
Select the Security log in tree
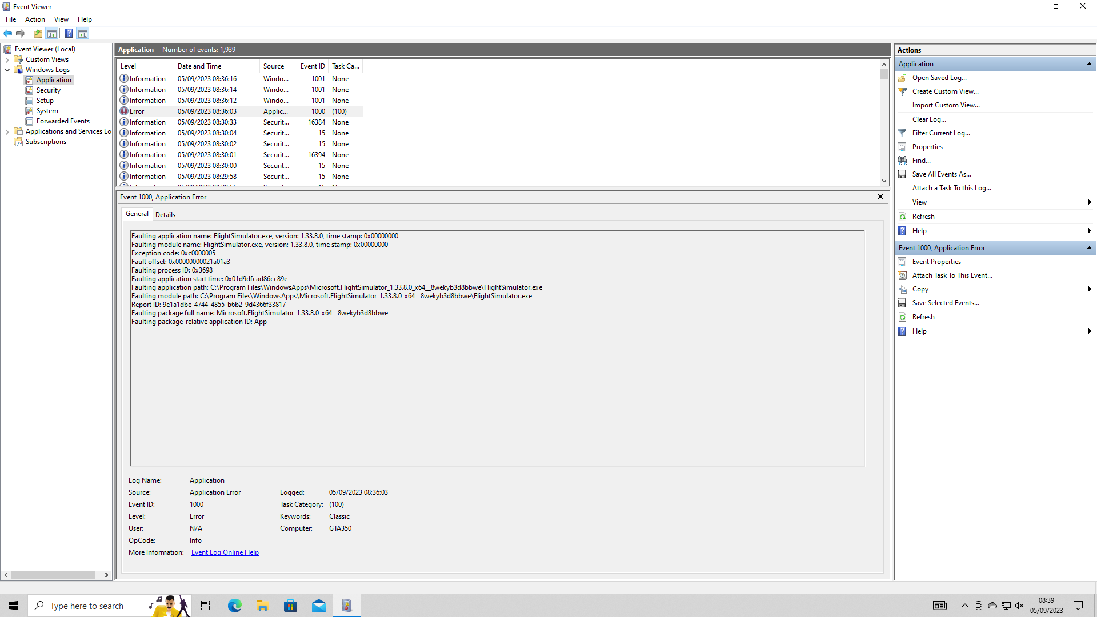point(48,90)
